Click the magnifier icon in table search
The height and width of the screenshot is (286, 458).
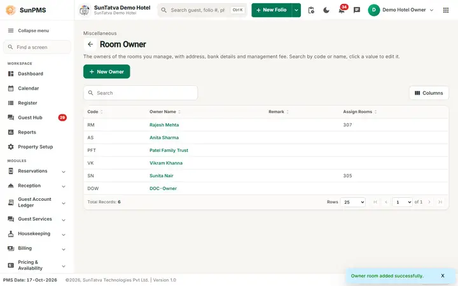[90, 93]
